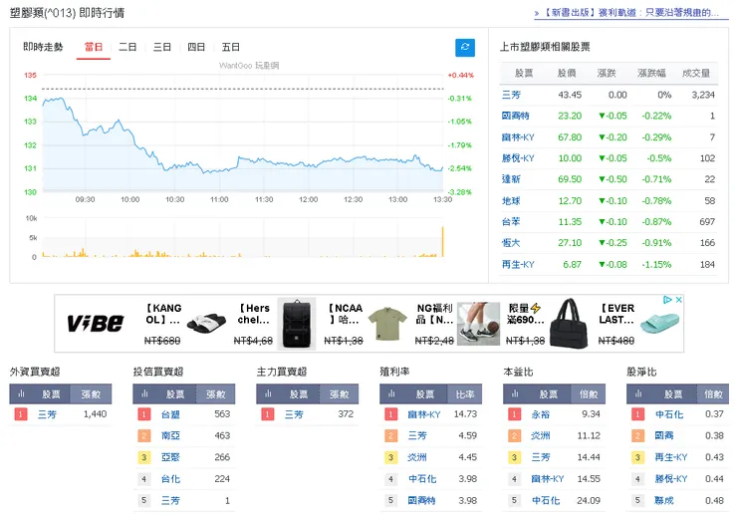The height and width of the screenshot is (515, 737).
Task: Open 台苯 stock link
Action: pos(511,221)
